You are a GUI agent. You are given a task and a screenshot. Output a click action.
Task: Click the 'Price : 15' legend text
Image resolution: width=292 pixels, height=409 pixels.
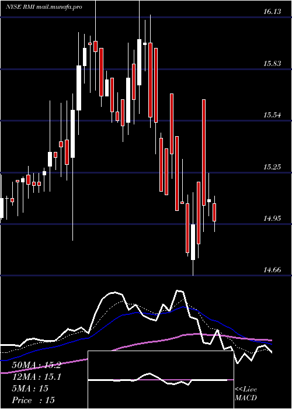33,400
